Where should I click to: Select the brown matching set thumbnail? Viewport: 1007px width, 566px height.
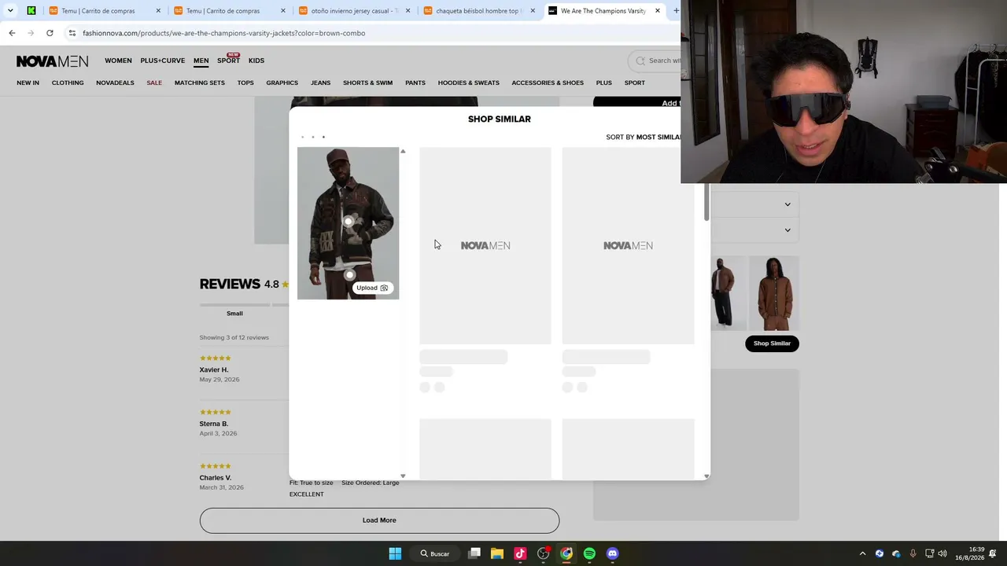coord(774,293)
